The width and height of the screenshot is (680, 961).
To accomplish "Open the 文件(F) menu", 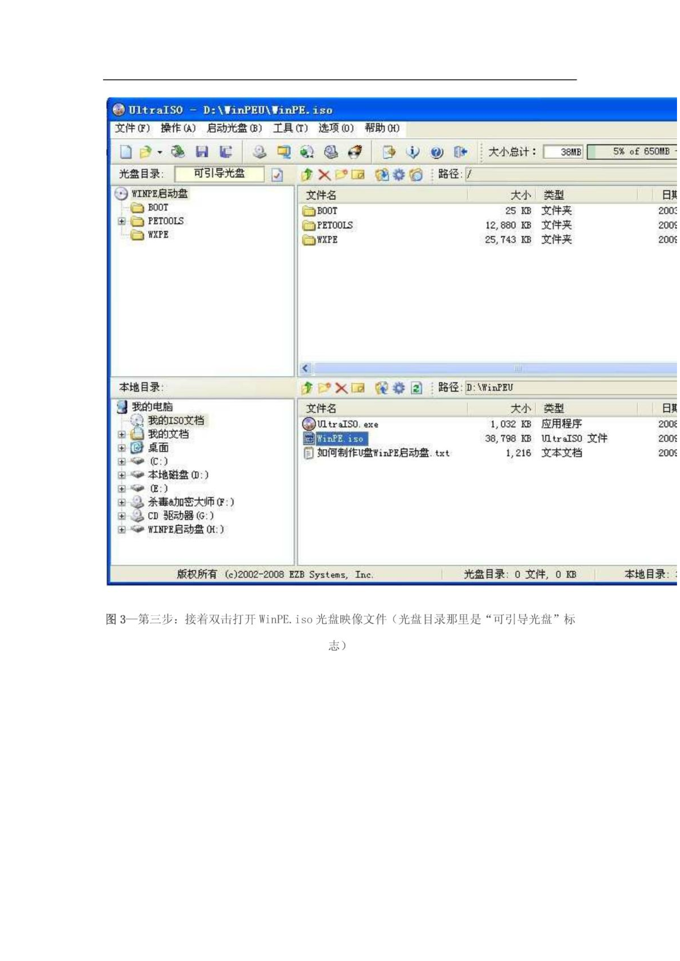I will [x=133, y=128].
